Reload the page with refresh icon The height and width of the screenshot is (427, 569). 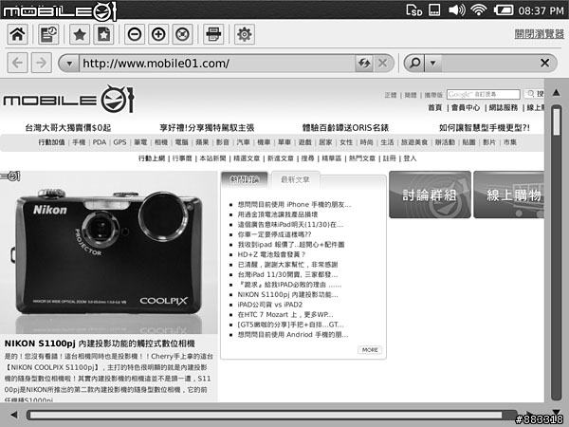[x=364, y=64]
